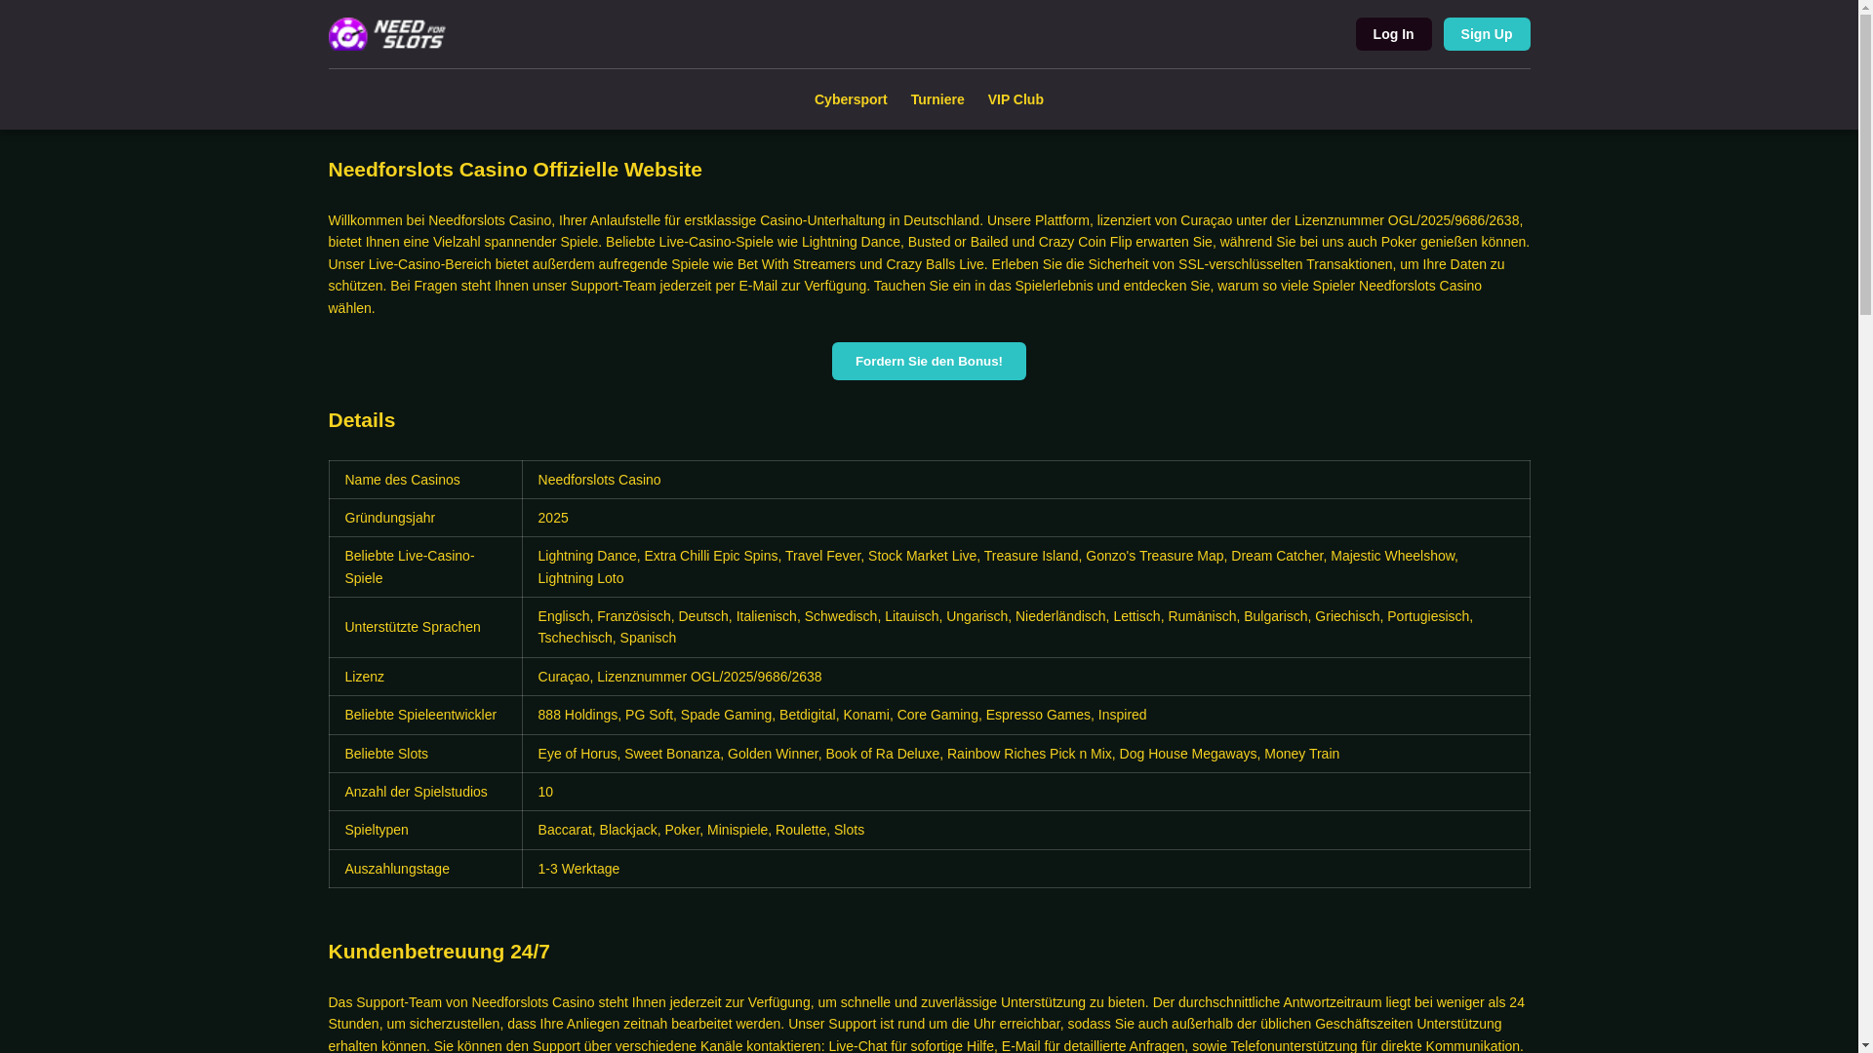Open the VIP Club menu link
Screen dimensions: 1873x1053
[x=1016, y=99]
